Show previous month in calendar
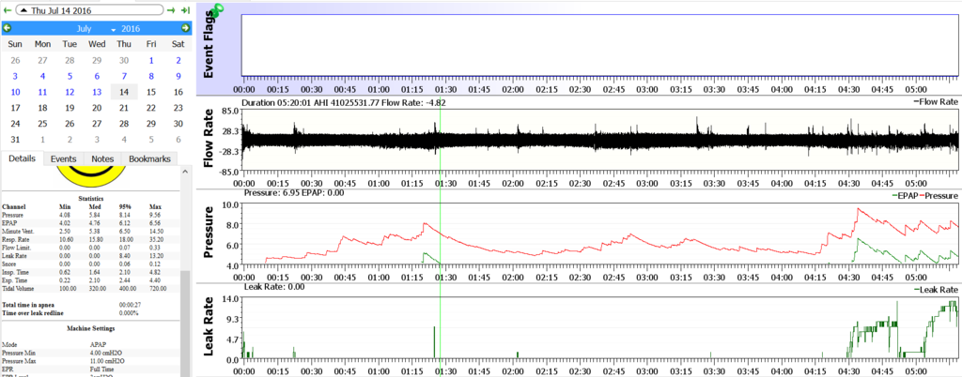 pos(8,28)
